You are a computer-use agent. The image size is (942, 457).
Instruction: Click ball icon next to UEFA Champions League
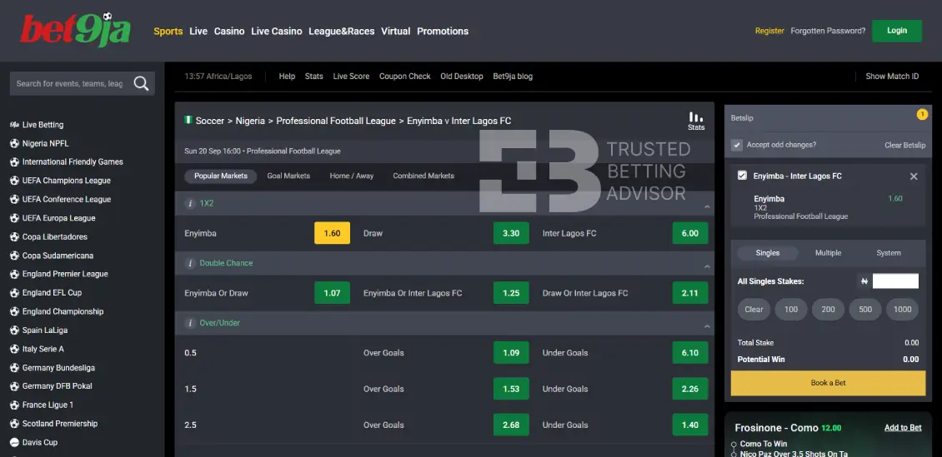14,181
